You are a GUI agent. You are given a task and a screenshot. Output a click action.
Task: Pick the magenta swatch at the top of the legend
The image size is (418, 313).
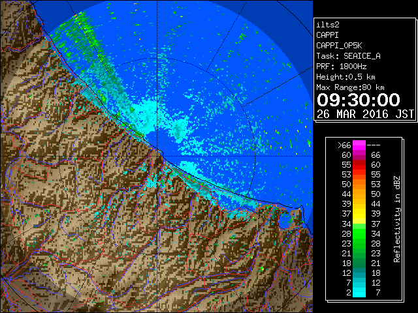point(359,145)
